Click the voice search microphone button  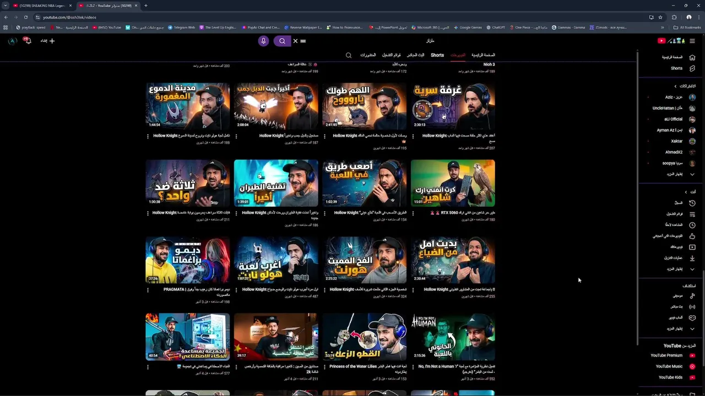coord(263,41)
